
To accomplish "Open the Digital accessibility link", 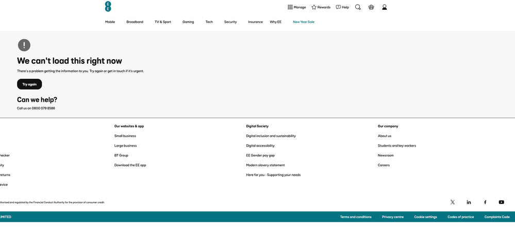I will click(x=260, y=146).
